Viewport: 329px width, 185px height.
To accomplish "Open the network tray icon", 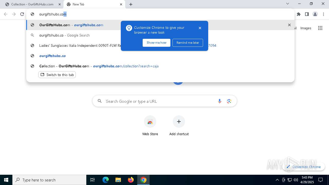I will (x=290, y=180).
